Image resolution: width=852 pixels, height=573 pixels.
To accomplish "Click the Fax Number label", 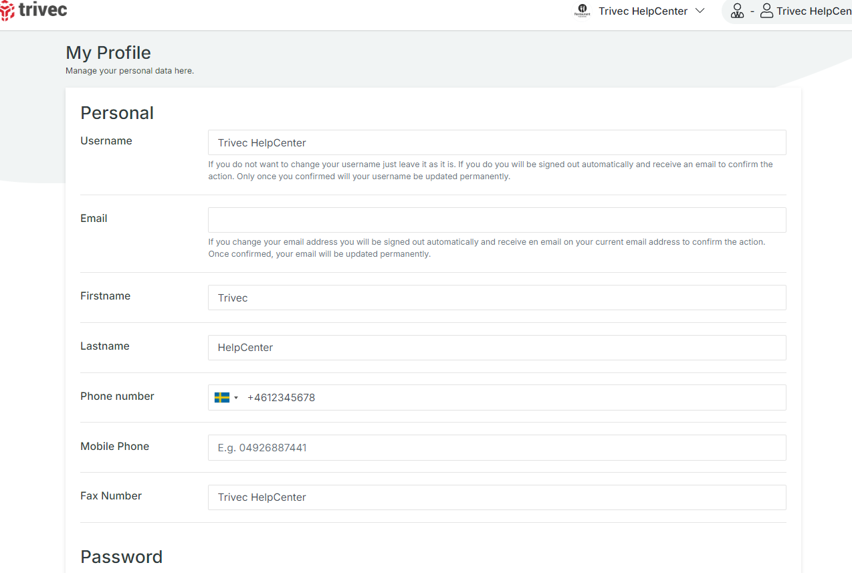I will [x=111, y=496].
